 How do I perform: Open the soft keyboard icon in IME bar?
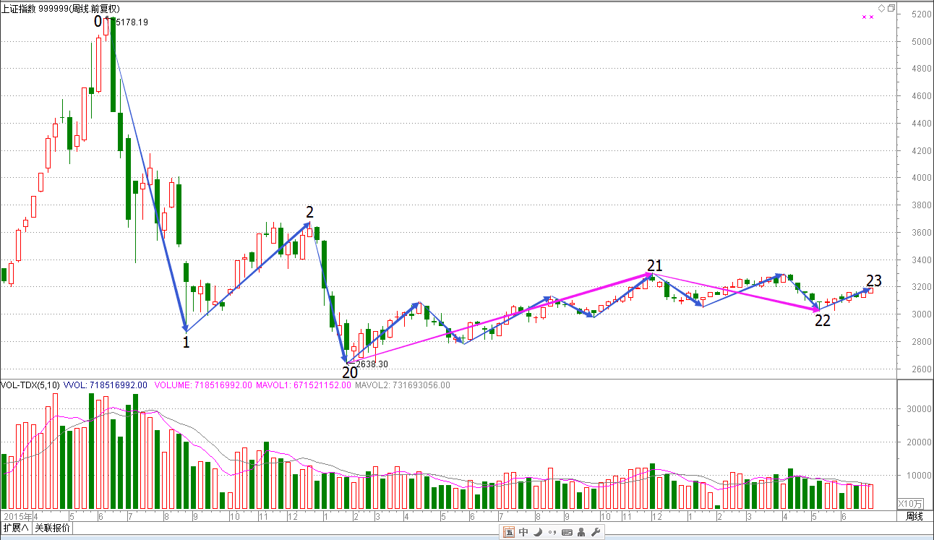coord(567,533)
